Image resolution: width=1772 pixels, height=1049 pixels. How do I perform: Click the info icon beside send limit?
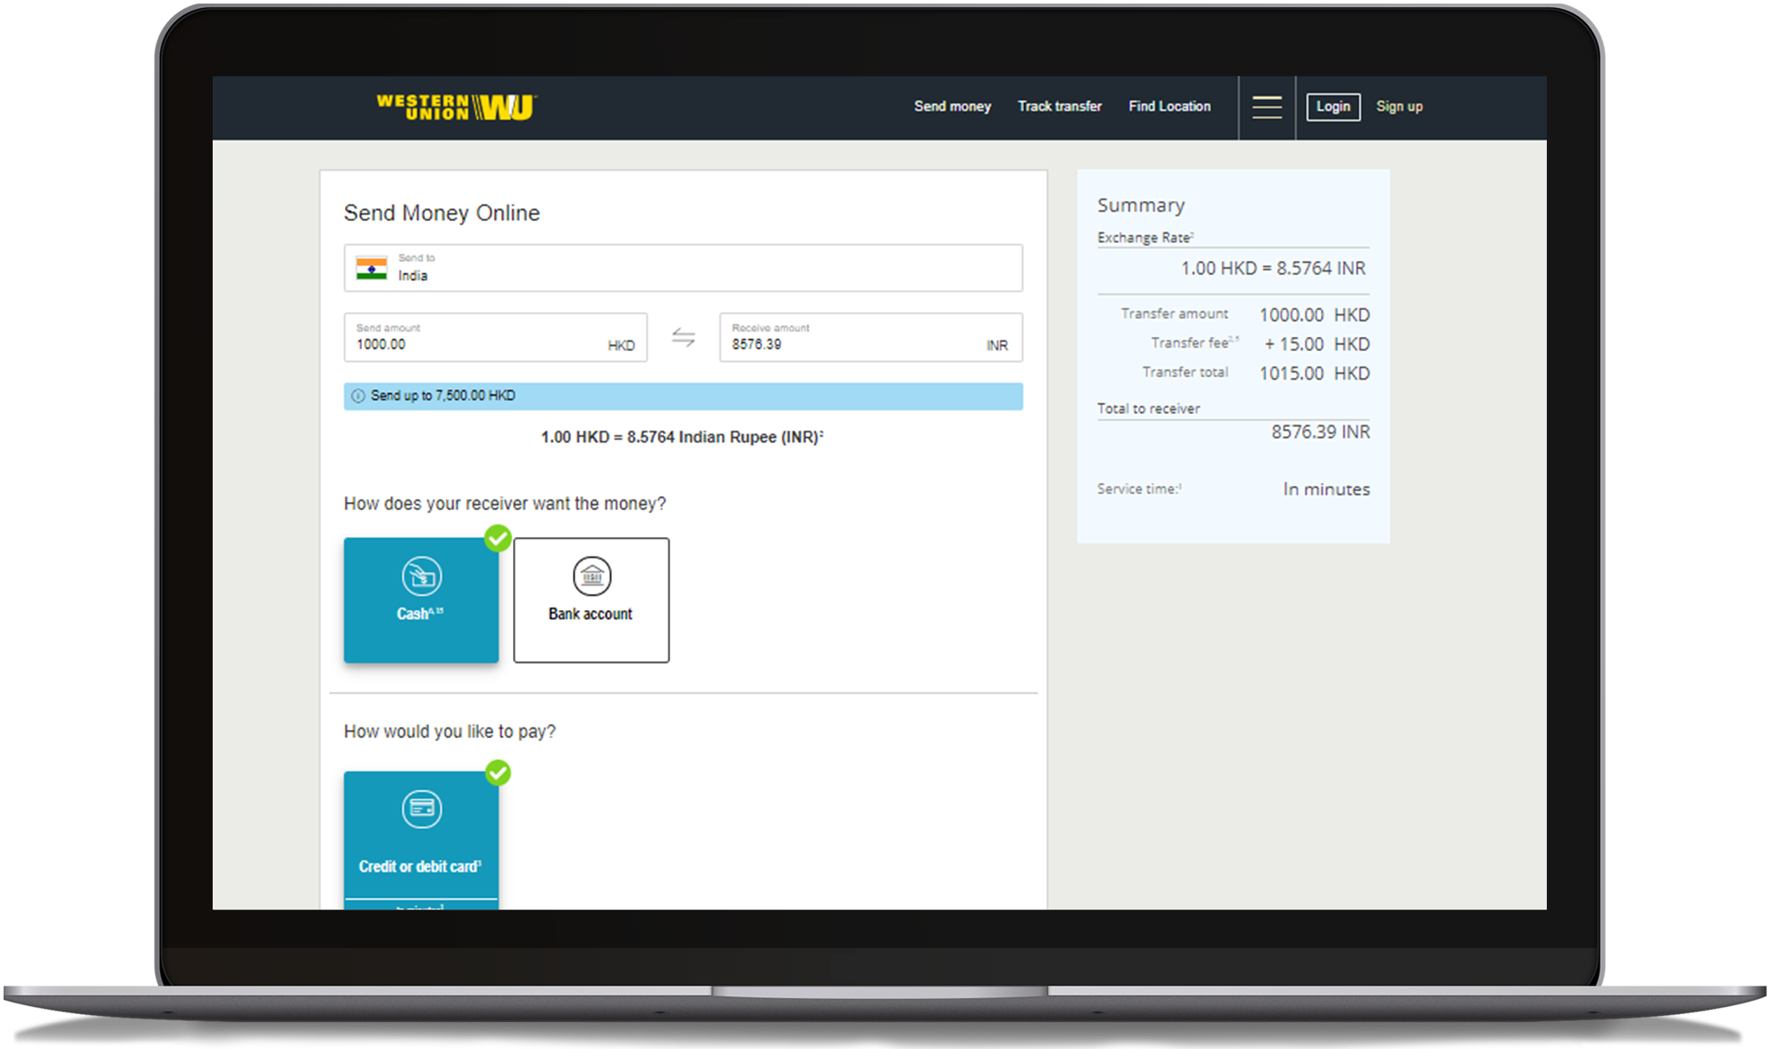click(x=358, y=396)
